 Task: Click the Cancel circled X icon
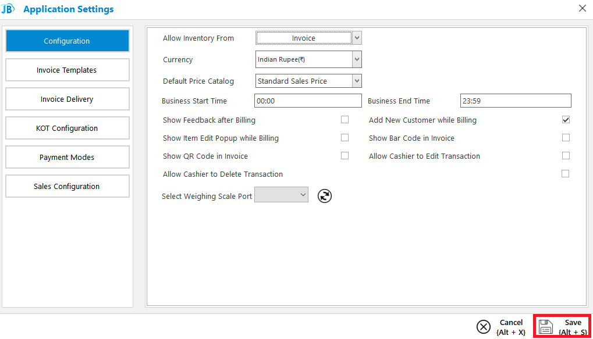tap(484, 327)
